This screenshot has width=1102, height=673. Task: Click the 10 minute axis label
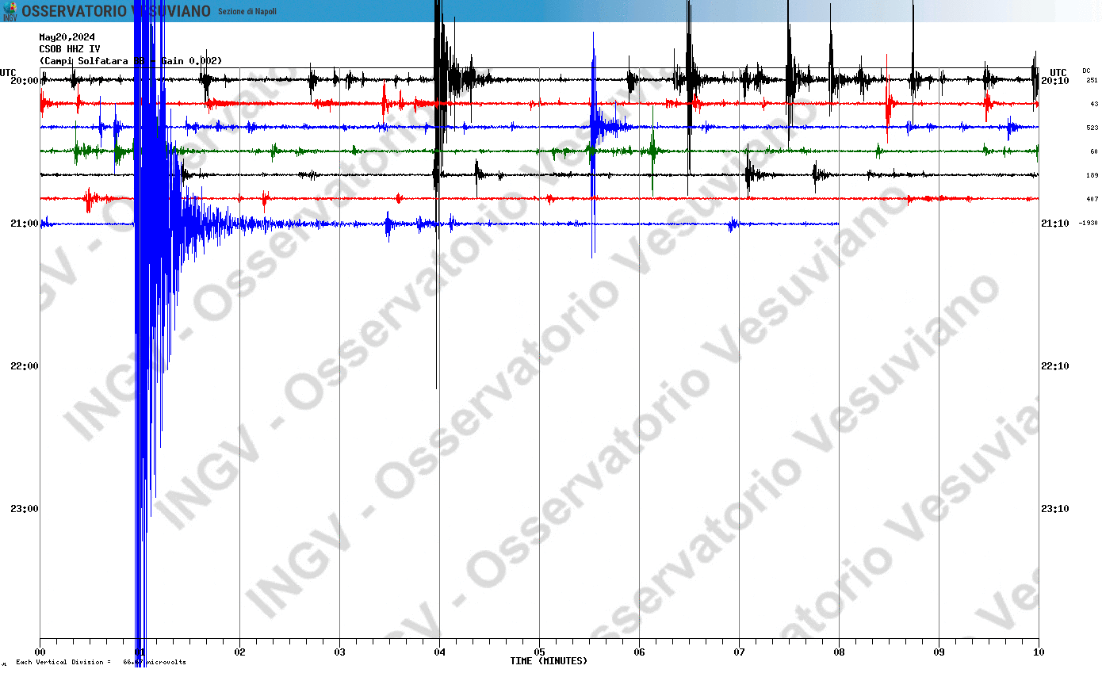coord(1039,652)
